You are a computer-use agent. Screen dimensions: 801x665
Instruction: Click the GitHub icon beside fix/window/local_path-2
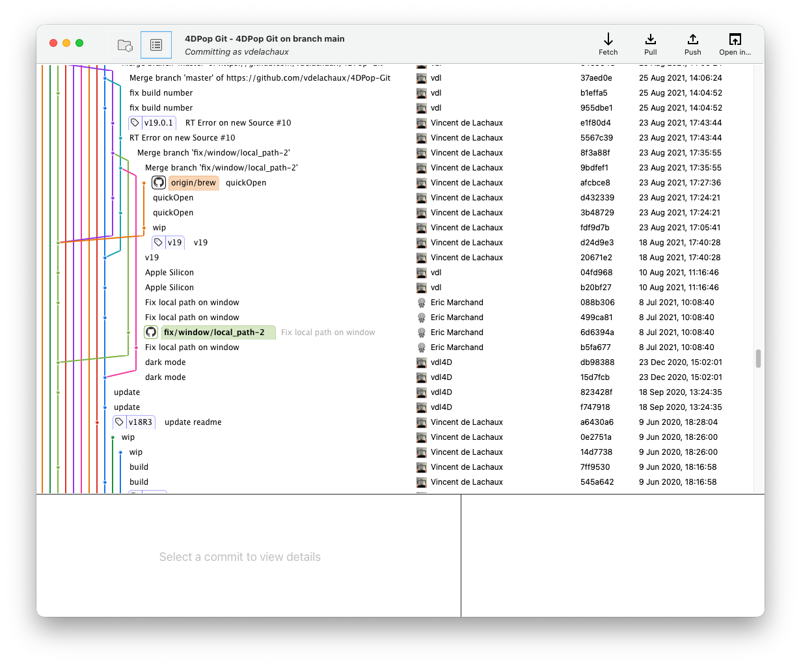tap(151, 332)
